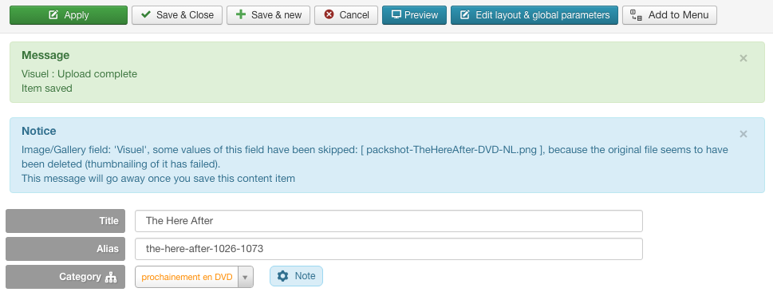773x292 pixels.
Task: Expand the Category dropdown arrow
Action: (246, 277)
